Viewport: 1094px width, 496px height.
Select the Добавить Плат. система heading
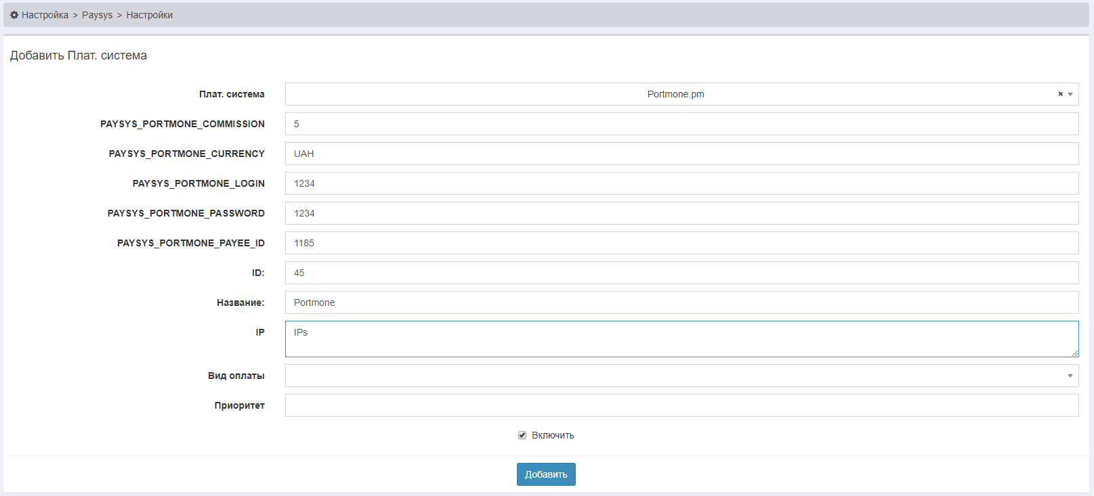tap(79, 55)
